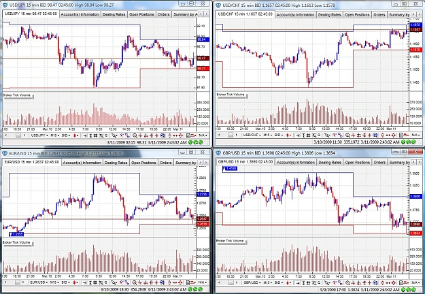Click Broker Tick Volume label in USD/JPY chart
Image resolution: width=425 pixels, height=294 pixels.
[x=17, y=95]
